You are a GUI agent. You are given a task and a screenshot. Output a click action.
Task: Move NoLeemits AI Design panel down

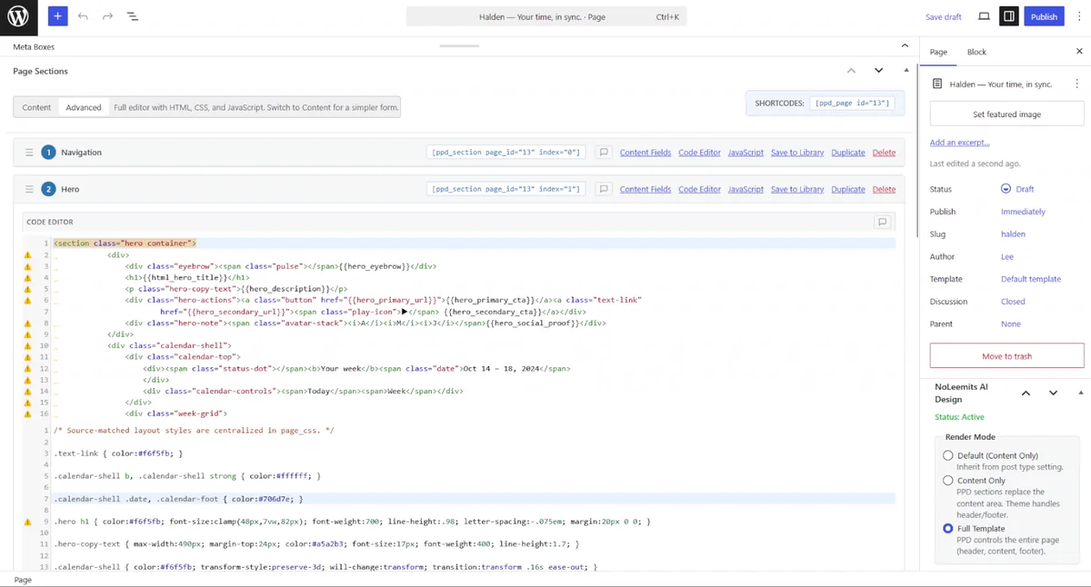click(x=1053, y=393)
